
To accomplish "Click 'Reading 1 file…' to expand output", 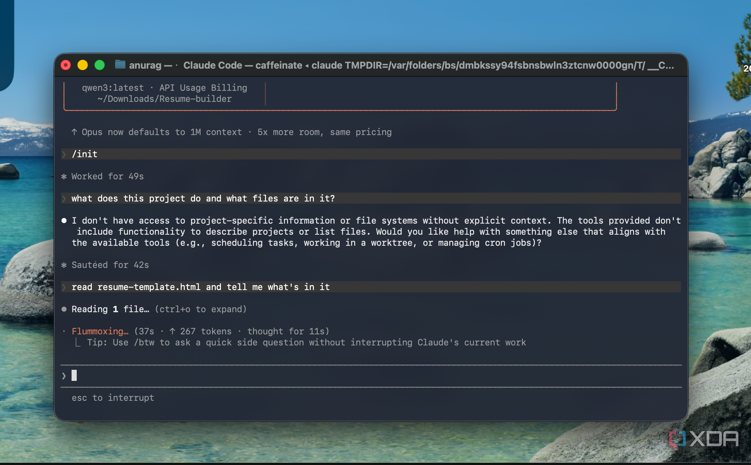I will coord(159,309).
